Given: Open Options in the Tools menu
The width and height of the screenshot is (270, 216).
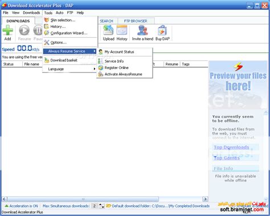Looking at the screenshot, I should (x=69, y=42).
